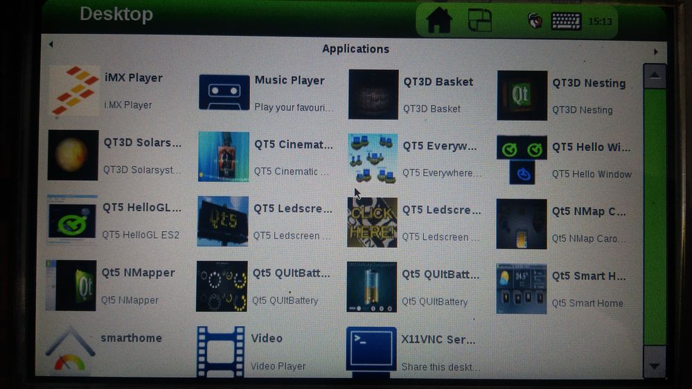Image resolution: width=692 pixels, height=389 pixels.
Task: Launch Qt5 NMap Carousel icon
Action: [522, 224]
